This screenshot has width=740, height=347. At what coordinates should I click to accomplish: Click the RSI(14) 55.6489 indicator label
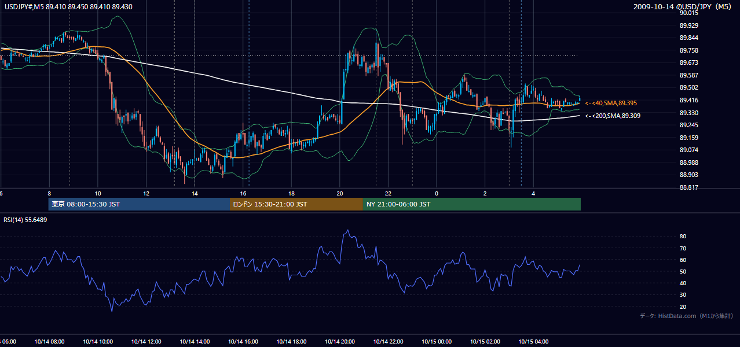[x=25, y=220]
